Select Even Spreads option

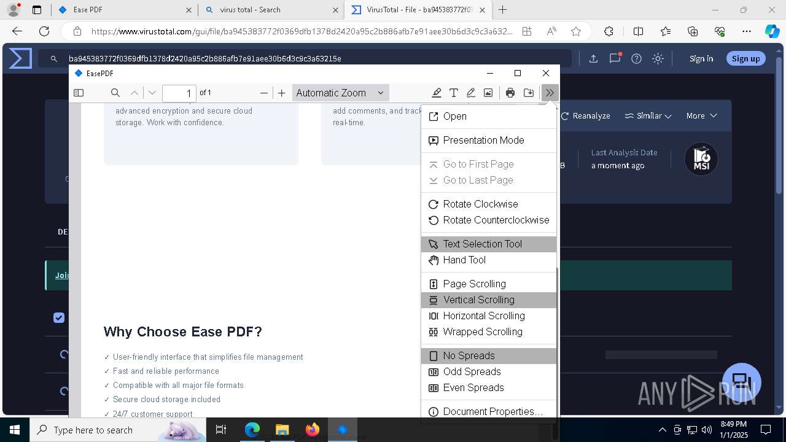[x=489, y=387]
